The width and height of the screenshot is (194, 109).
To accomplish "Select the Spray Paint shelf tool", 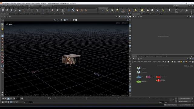I will (x=52, y=11).
